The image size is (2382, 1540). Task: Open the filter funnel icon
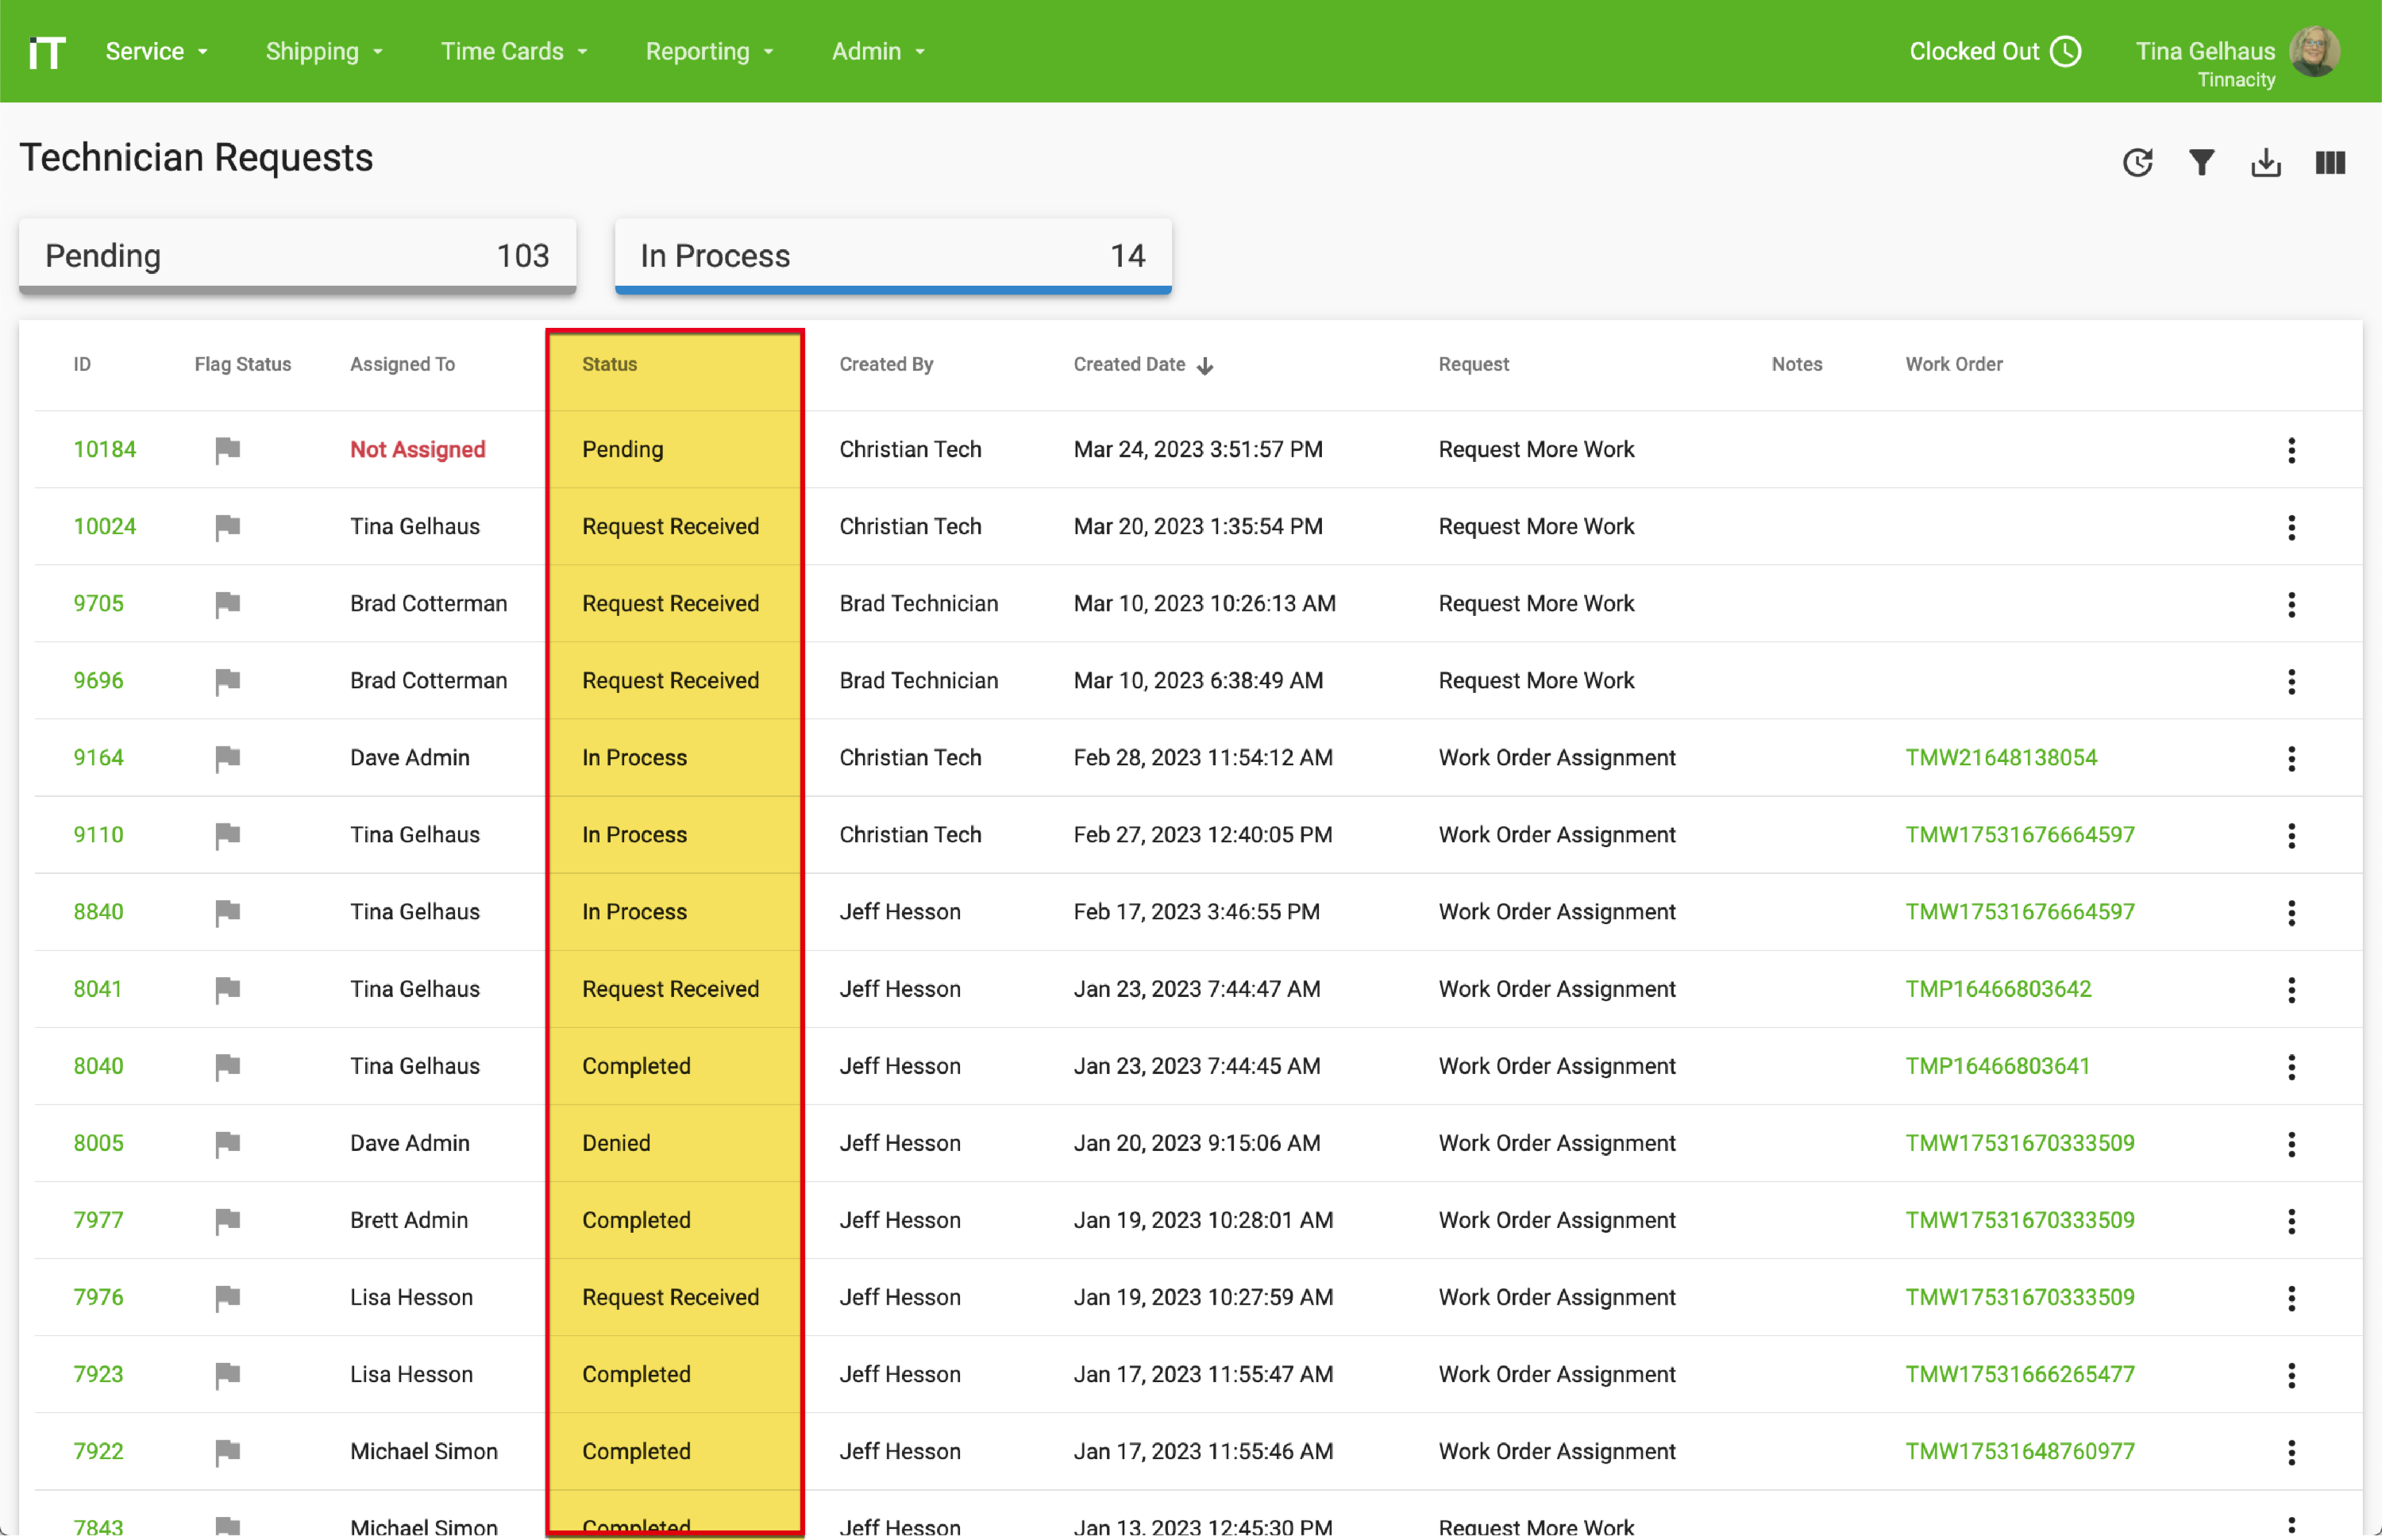[2201, 162]
